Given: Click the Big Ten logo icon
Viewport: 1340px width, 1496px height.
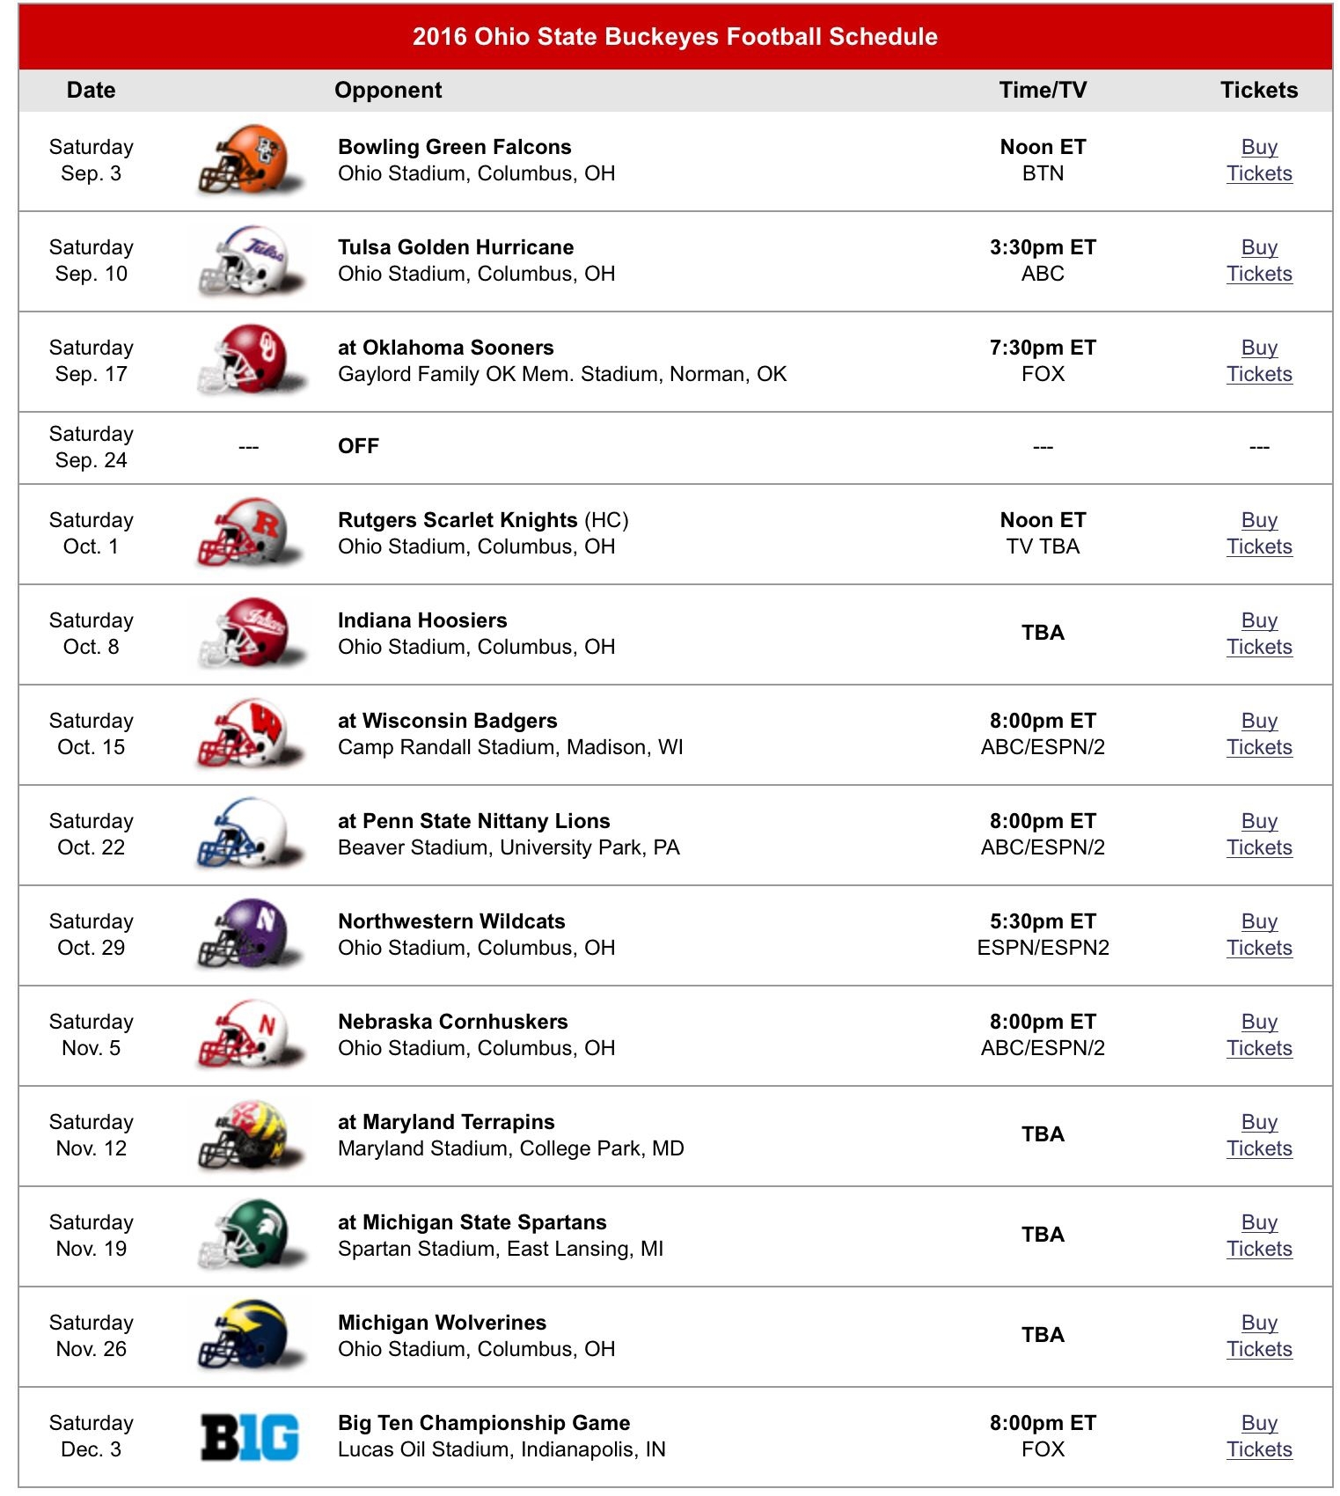Looking at the screenshot, I should (x=250, y=1436).
